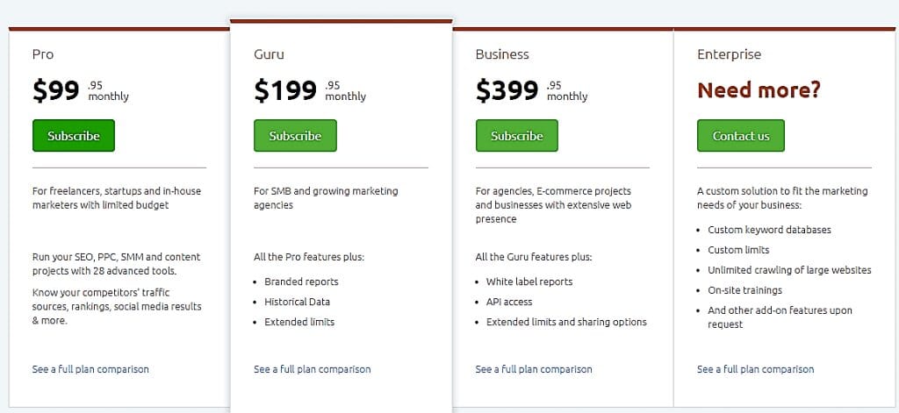Screen dimensions: 899x413
Task: Follow Guru's See a full plan comparison link
Action: [312, 369]
